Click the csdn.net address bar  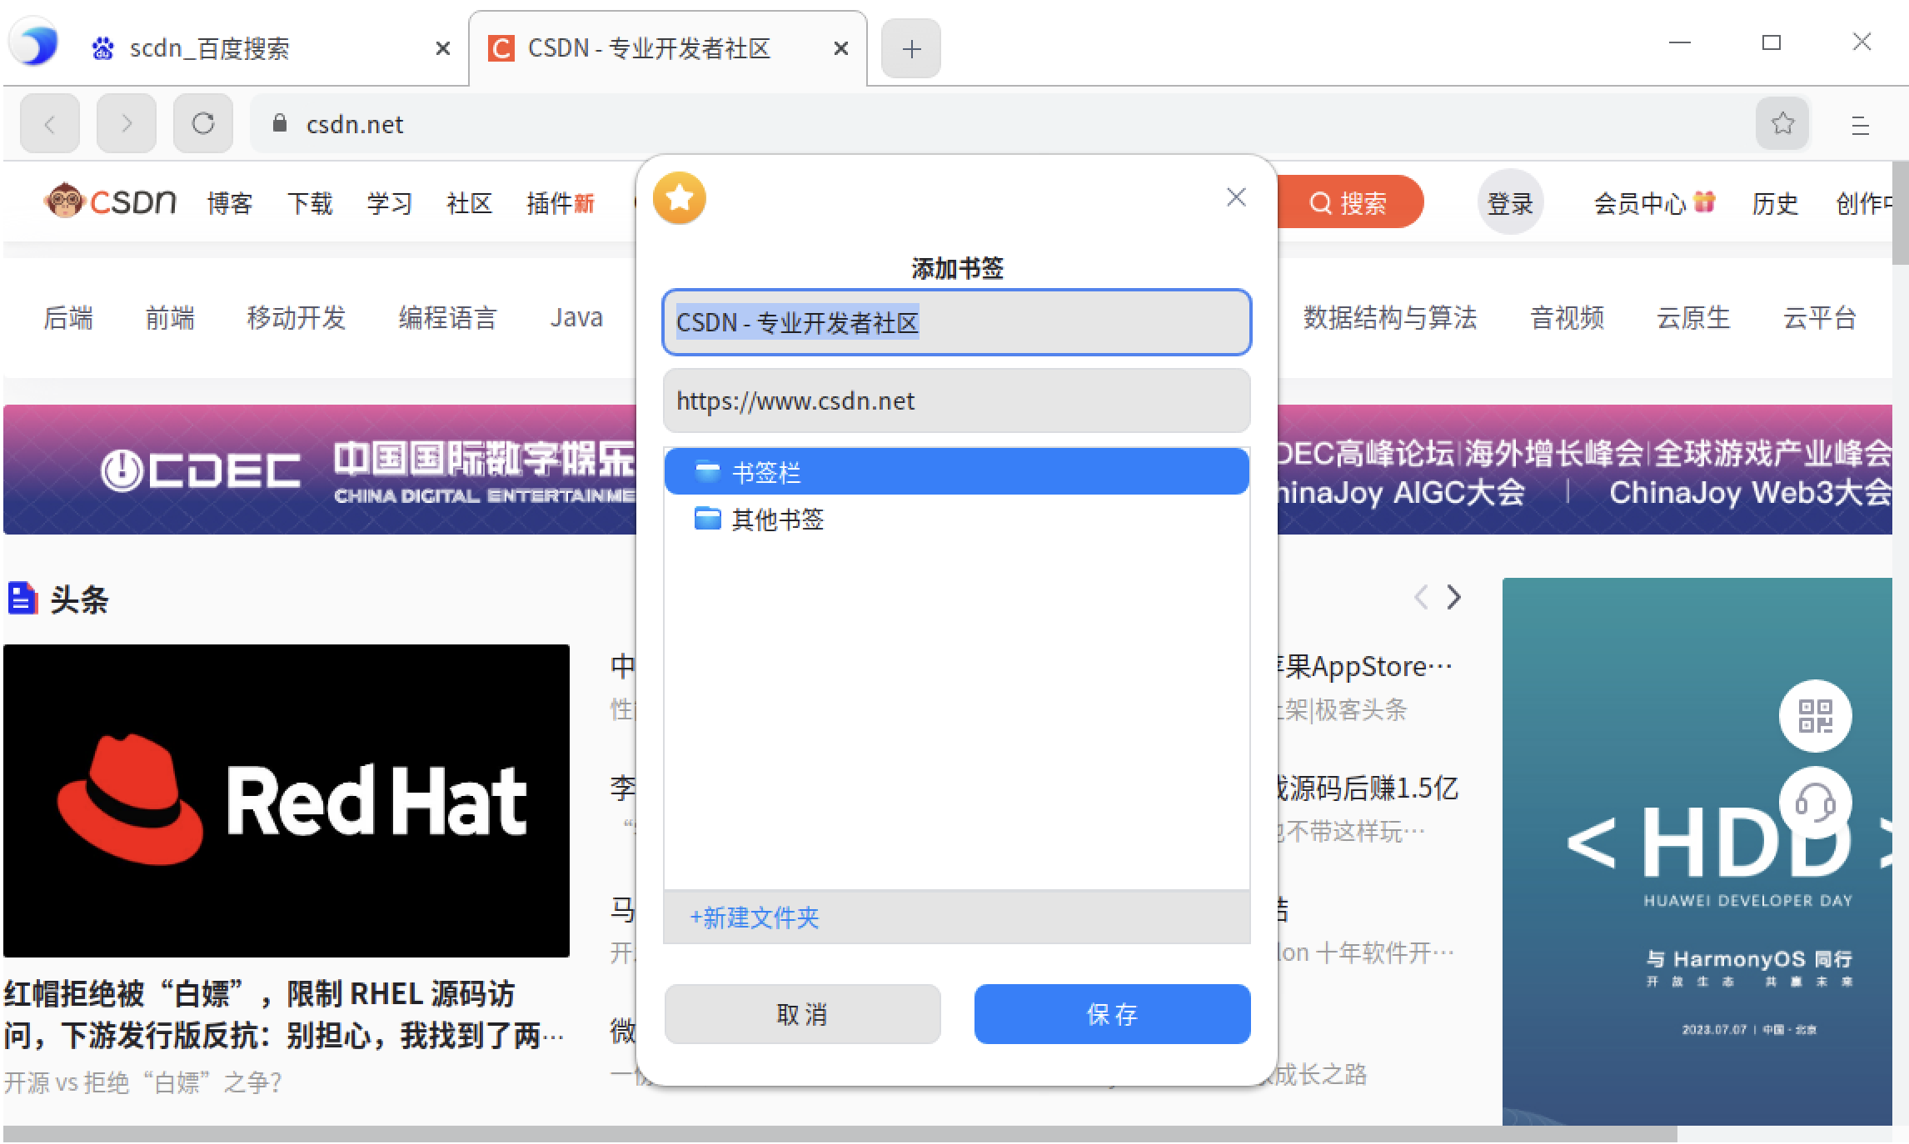[999, 124]
